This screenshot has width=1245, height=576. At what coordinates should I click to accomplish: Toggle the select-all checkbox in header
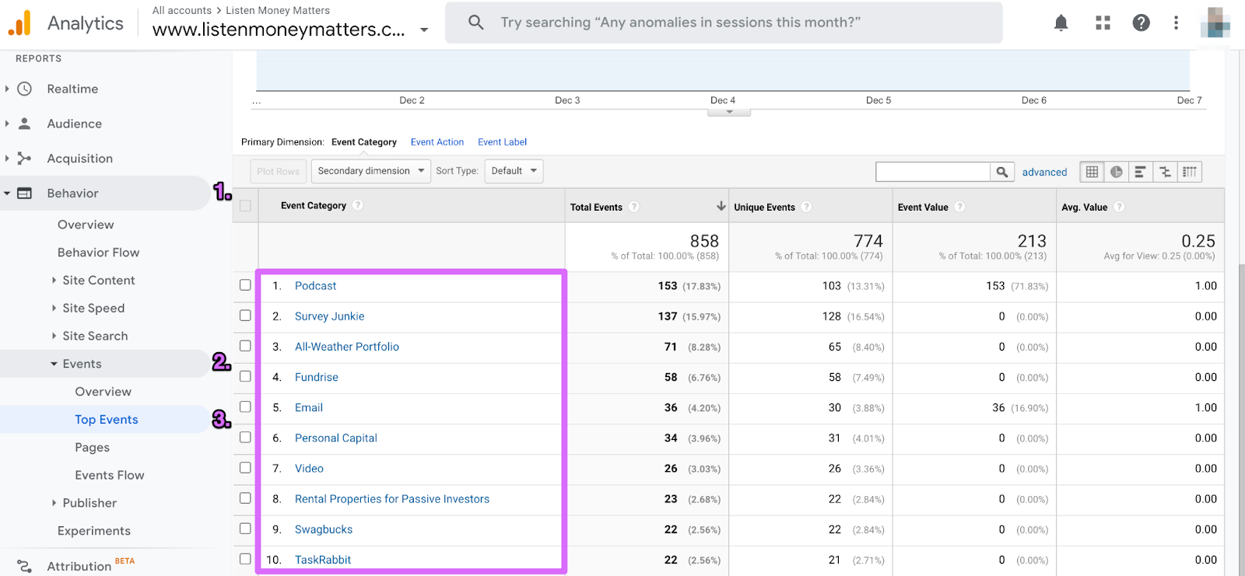[245, 206]
